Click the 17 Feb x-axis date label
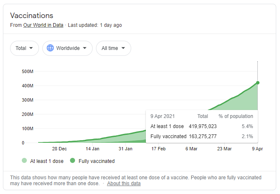The width and height of the screenshot is (280, 194). coord(158,149)
